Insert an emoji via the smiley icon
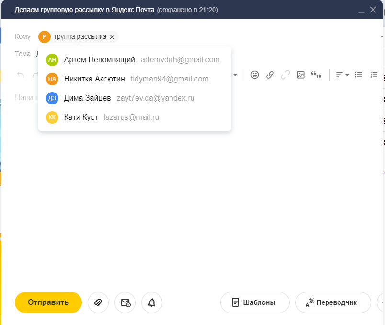 click(x=255, y=75)
